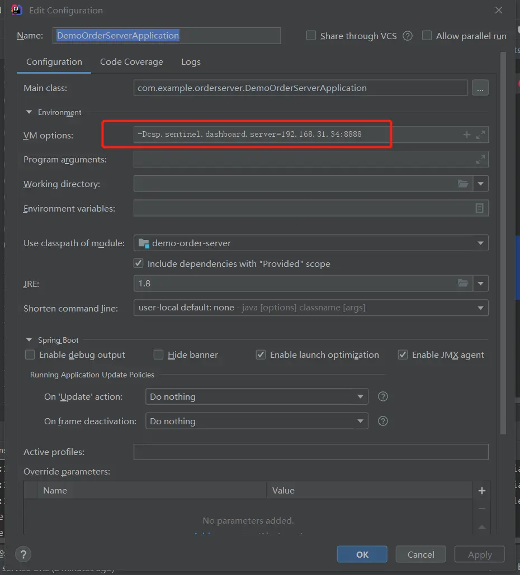Expand the VM options field editor
520x575 pixels.
click(480, 135)
